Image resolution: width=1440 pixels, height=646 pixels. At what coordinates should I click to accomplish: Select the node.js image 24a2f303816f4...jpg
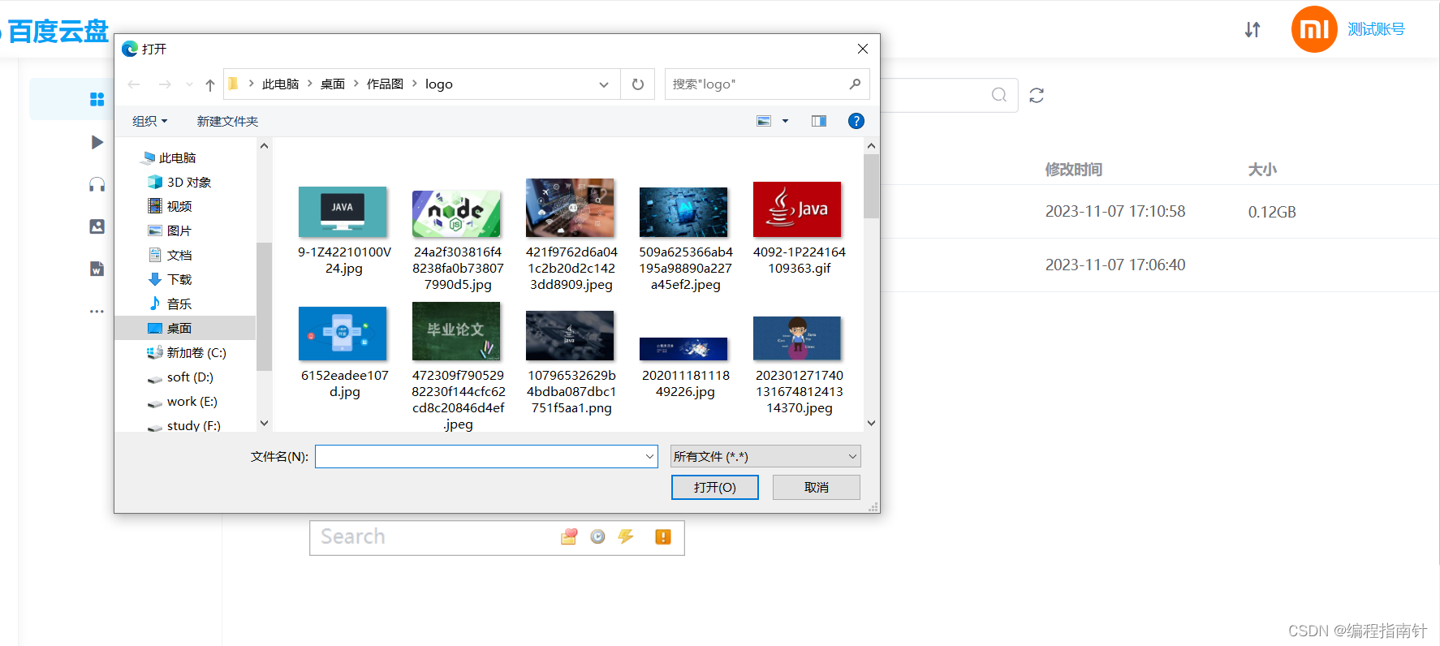tap(456, 213)
